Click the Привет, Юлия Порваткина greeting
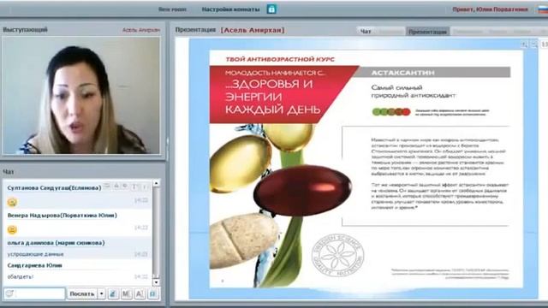 490,9
